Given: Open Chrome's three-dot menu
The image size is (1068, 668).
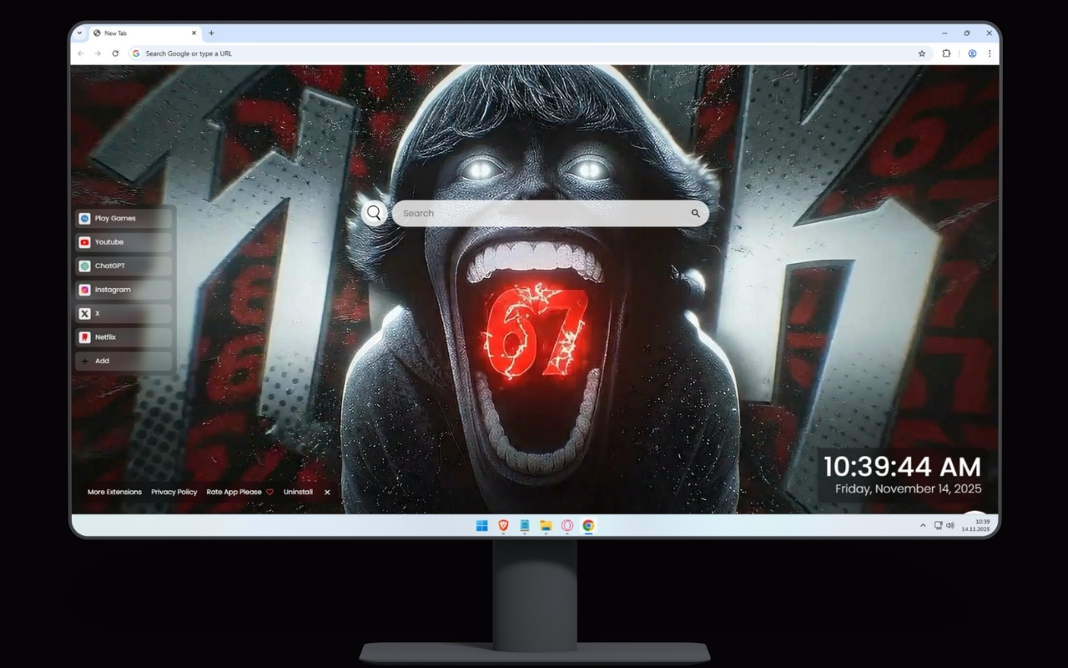Looking at the screenshot, I should pos(990,53).
